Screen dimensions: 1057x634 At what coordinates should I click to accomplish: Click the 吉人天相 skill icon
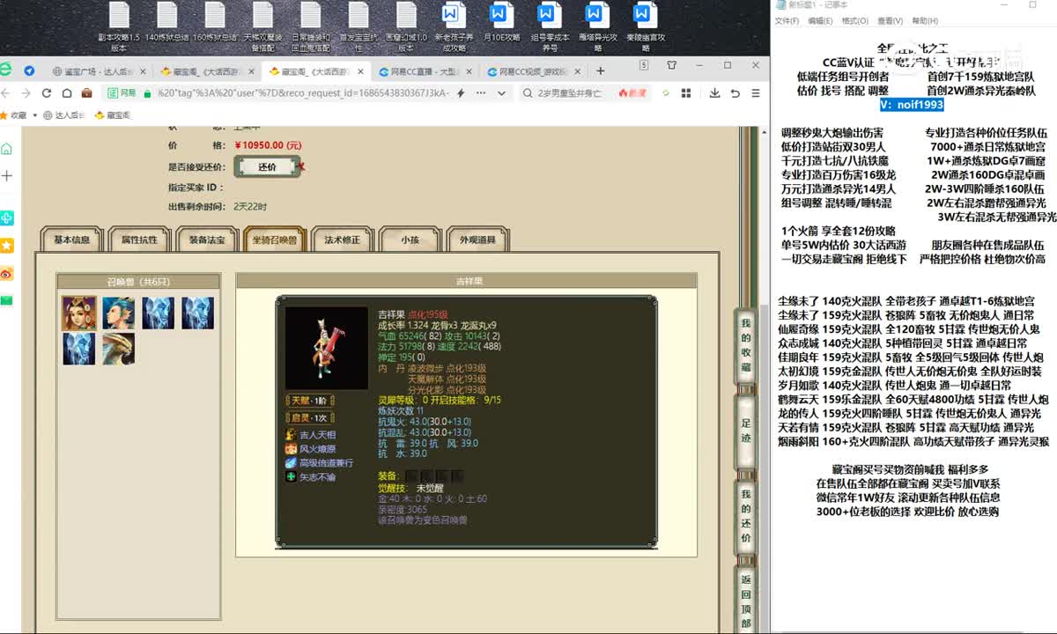coord(292,435)
